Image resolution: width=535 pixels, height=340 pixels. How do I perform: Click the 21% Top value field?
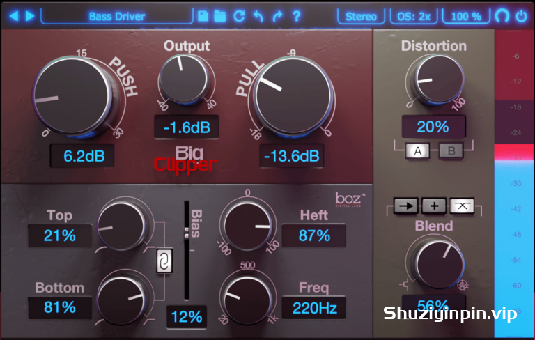(60, 235)
